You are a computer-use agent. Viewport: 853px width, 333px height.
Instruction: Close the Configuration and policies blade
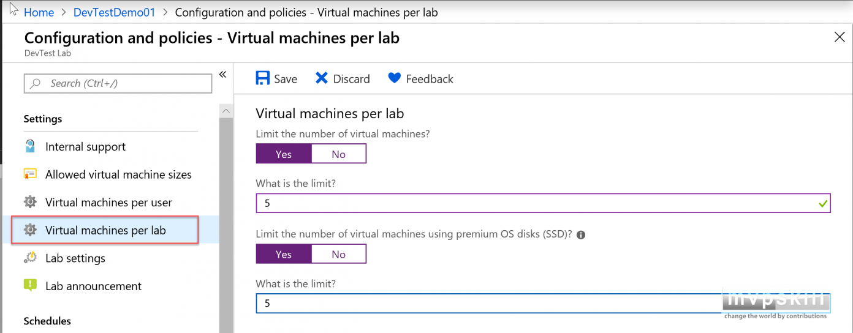(x=840, y=37)
